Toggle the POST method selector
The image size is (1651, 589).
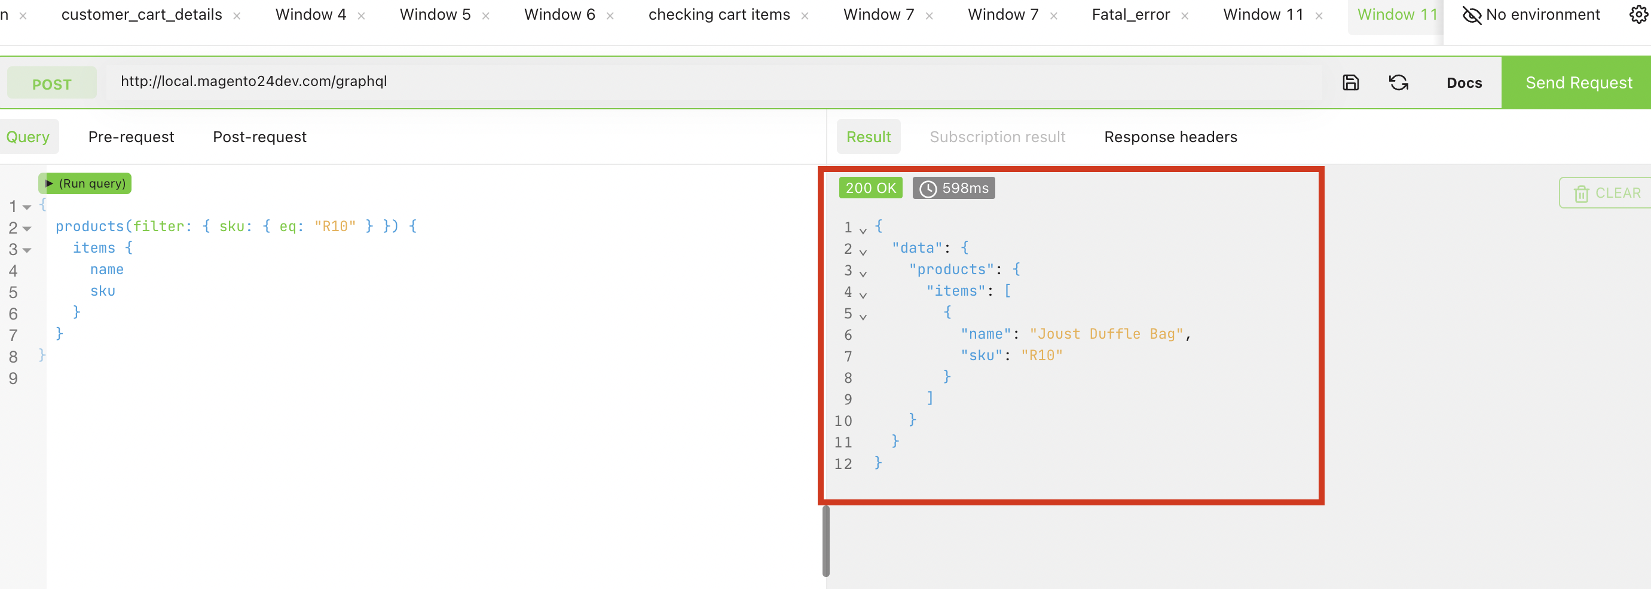52,82
